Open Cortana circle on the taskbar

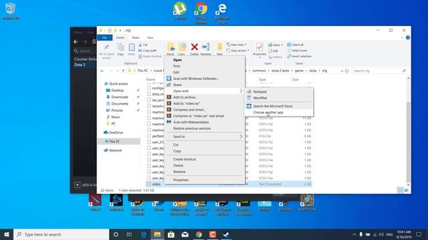(116, 234)
